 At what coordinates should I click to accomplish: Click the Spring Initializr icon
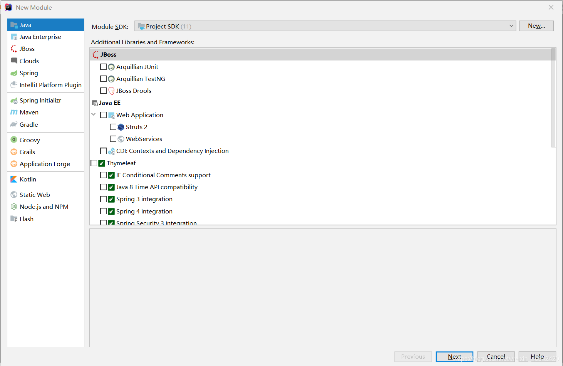(14, 101)
